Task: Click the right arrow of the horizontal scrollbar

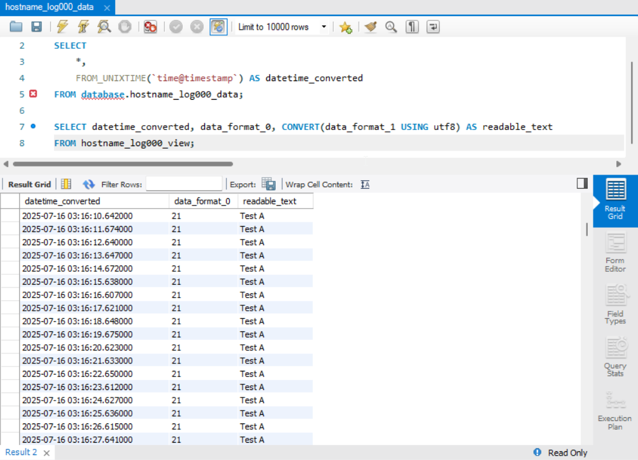Action: tap(618, 164)
